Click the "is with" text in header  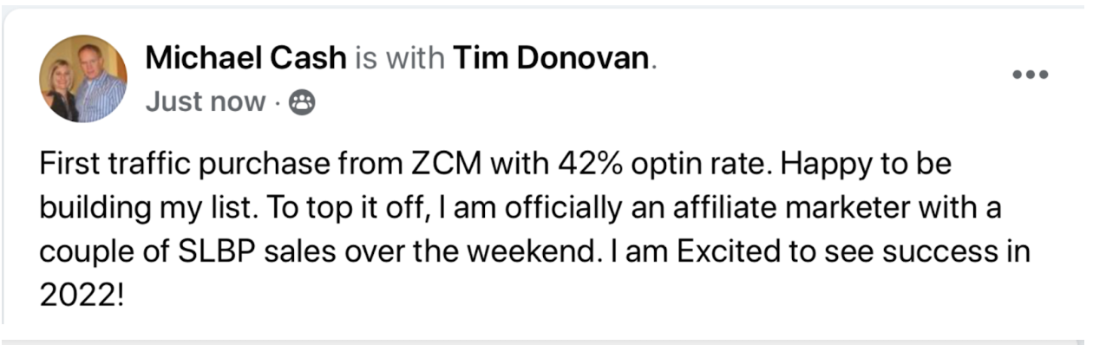click(x=400, y=58)
